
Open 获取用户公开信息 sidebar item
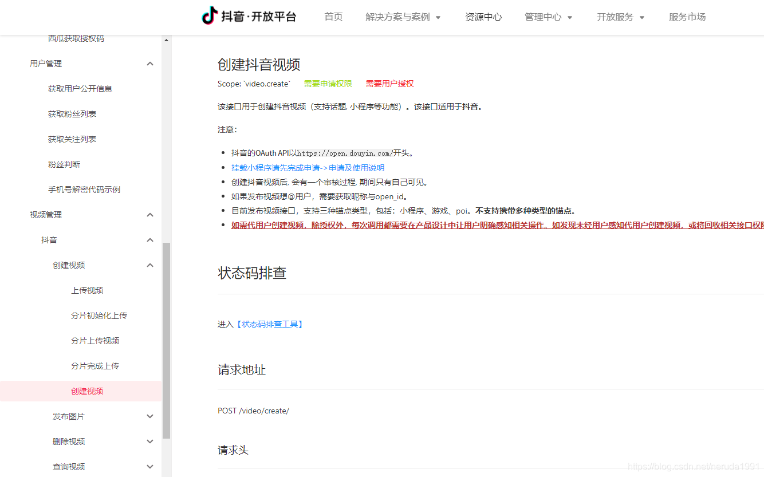pyautogui.click(x=80, y=89)
